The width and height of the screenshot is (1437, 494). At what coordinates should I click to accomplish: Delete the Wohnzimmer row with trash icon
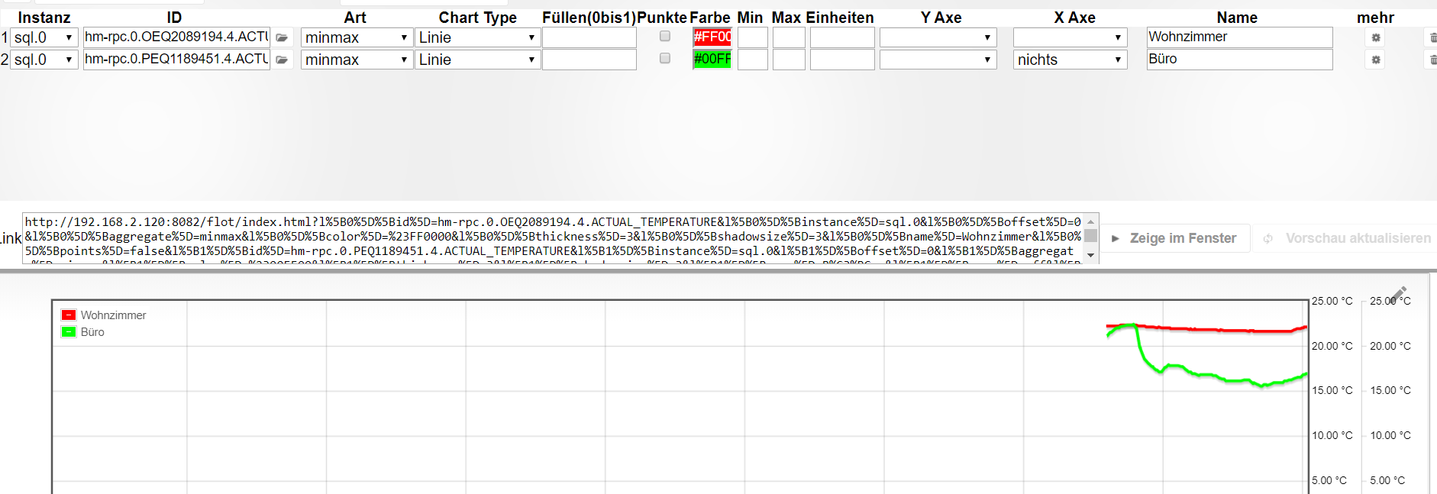click(1432, 37)
